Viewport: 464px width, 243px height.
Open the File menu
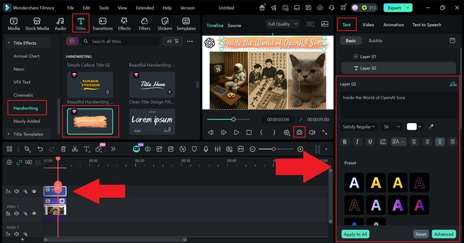coord(70,8)
